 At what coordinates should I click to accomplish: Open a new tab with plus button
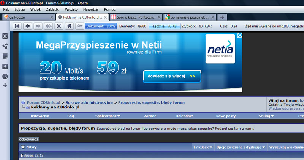[222, 17]
